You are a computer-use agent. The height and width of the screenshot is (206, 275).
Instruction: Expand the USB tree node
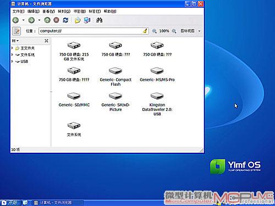[x=12, y=62]
